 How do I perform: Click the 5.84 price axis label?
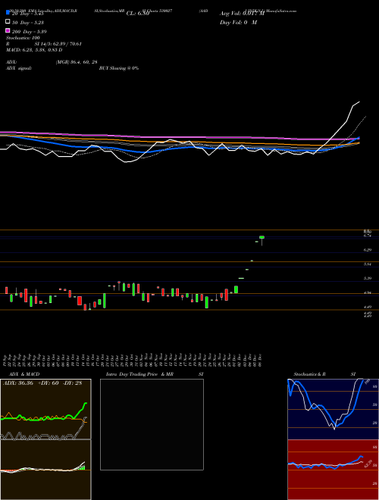[x=368, y=264]
